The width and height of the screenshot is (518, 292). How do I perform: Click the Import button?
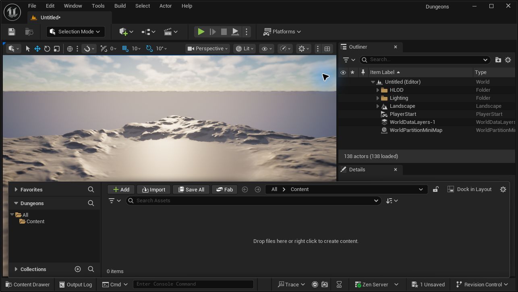tap(153, 189)
